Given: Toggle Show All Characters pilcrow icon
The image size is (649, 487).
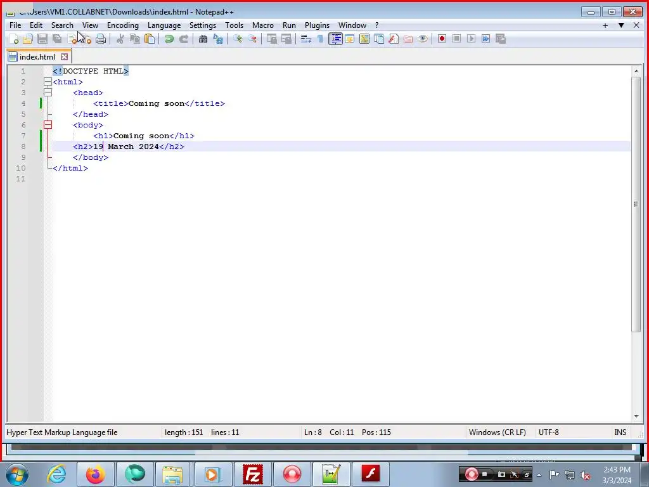Looking at the screenshot, I should tap(320, 39).
